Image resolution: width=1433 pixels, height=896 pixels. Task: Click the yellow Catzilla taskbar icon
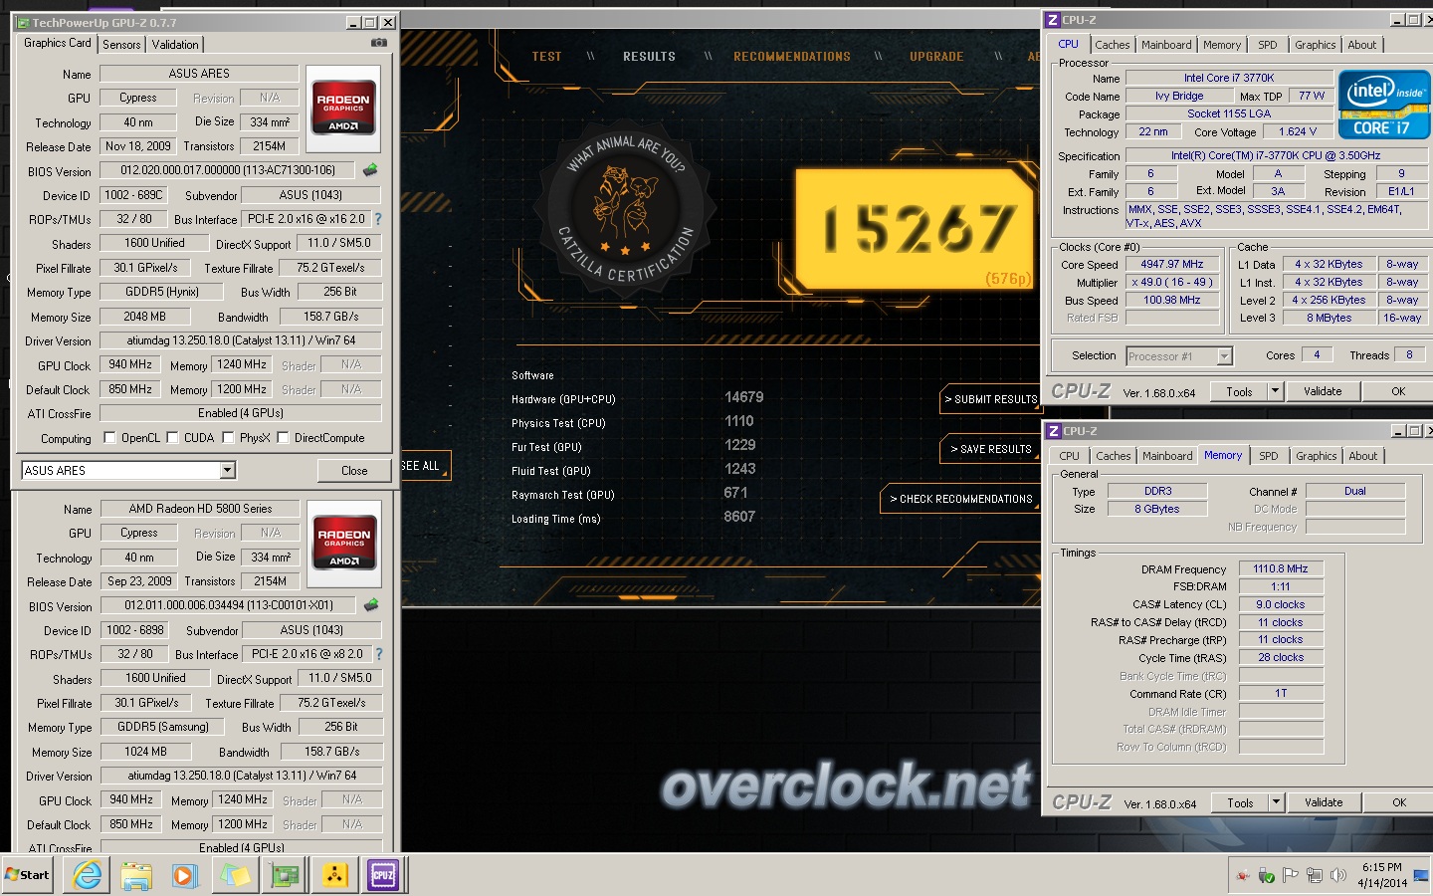click(334, 875)
